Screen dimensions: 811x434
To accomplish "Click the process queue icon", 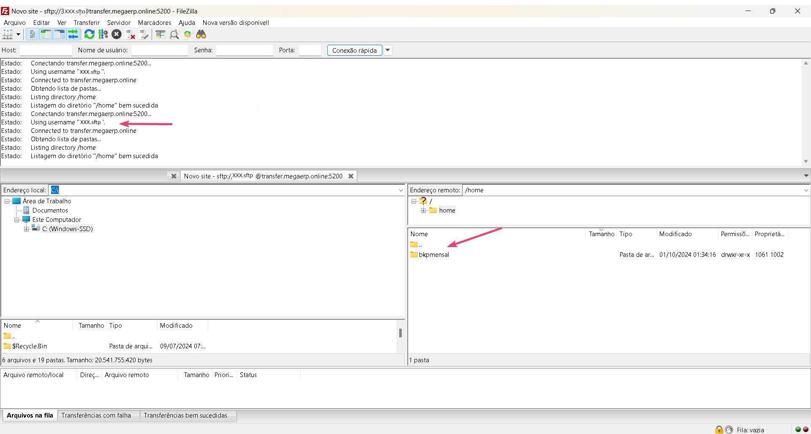I will [x=103, y=35].
